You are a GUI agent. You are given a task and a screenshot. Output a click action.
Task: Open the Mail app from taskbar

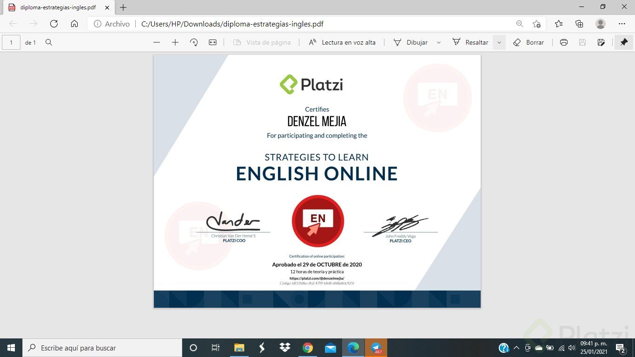click(x=331, y=348)
